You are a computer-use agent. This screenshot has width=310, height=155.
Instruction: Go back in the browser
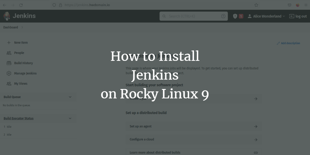pyautogui.click(x=4, y=5)
